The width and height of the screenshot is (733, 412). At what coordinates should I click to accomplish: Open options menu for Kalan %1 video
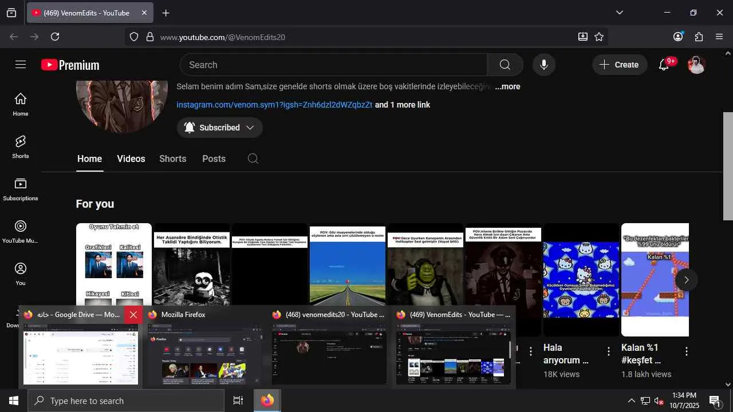click(687, 351)
